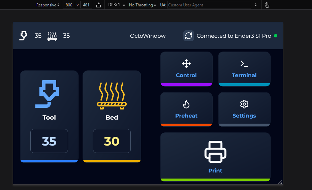This screenshot has height=190, width=312.
Task: Toggle touch simulation hand icon
Action: coord(267,5)
